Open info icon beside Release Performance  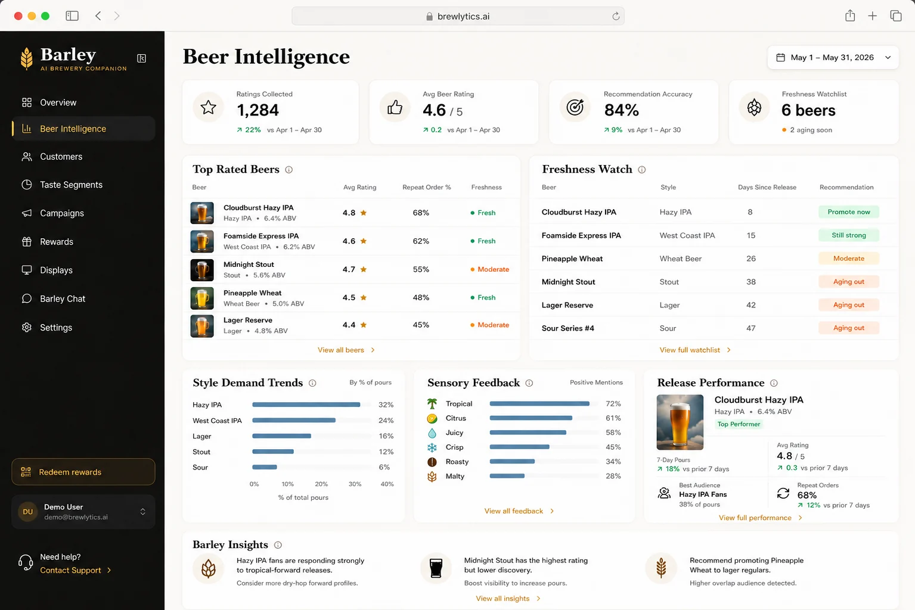point(774,383)
